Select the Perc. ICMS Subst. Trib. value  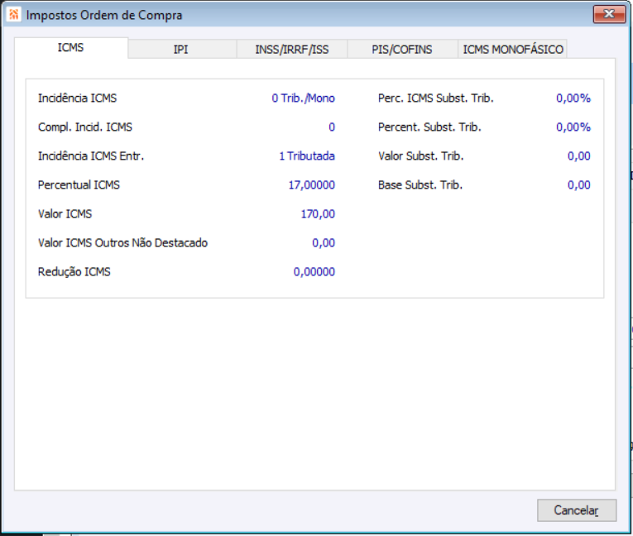tap(573, 98)
